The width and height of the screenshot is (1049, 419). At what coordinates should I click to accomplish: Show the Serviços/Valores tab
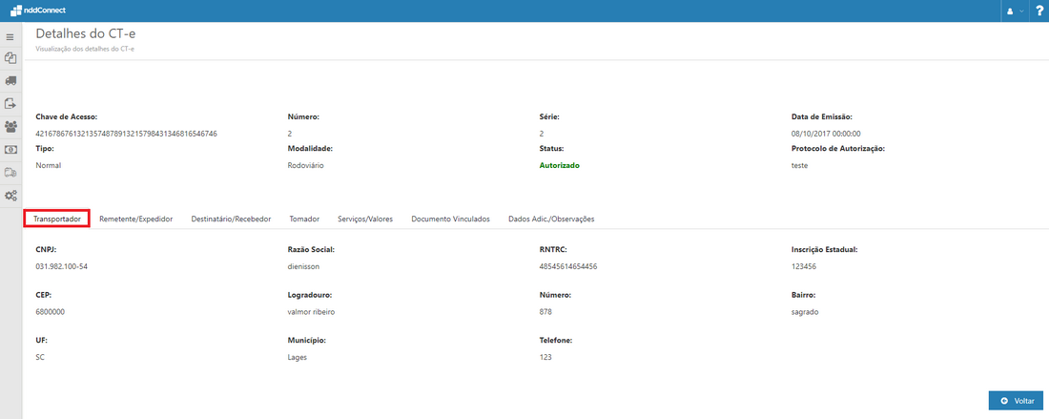click(365, 219)
